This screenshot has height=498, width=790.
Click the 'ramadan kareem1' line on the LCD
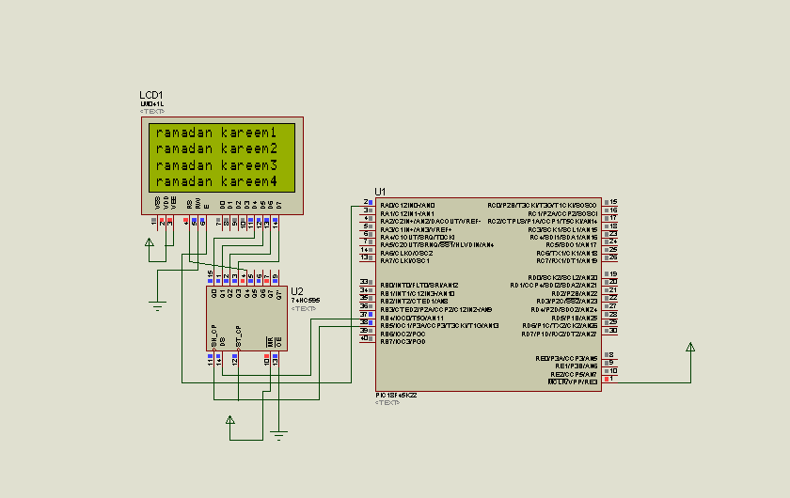pos(216,132)
